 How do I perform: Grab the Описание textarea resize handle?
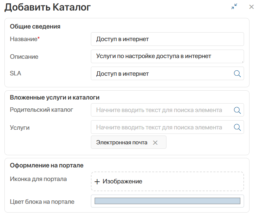[242, 62]
